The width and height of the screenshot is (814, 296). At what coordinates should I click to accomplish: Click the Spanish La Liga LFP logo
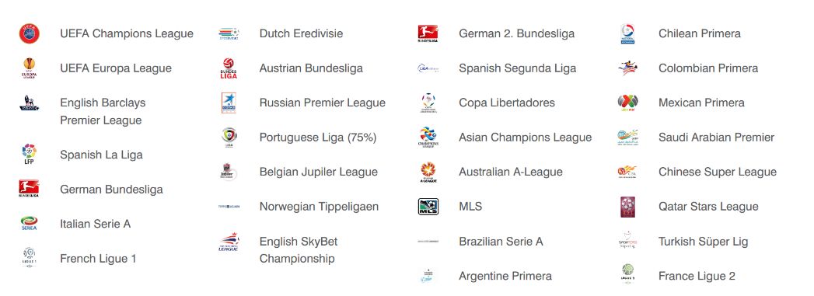coord(29,155)
